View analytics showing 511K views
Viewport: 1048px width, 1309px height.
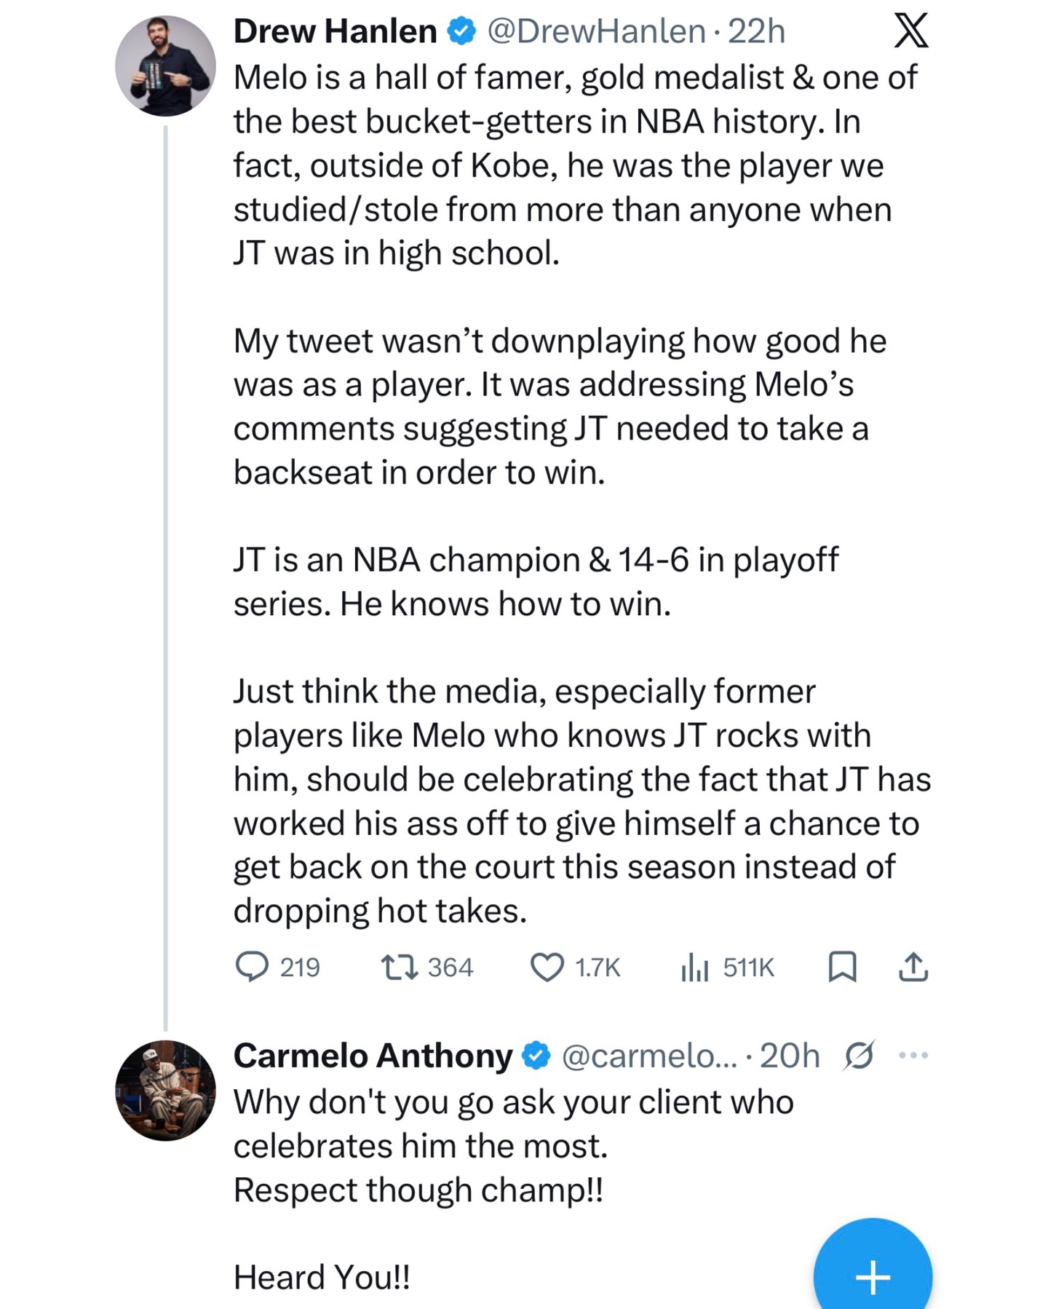click(695, 967)
